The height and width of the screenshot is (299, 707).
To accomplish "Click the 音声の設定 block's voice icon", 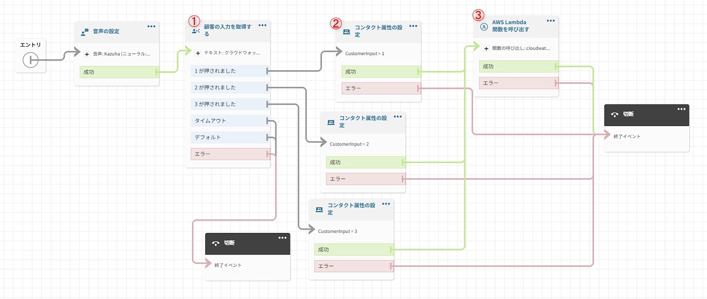I will click(84, 32).
